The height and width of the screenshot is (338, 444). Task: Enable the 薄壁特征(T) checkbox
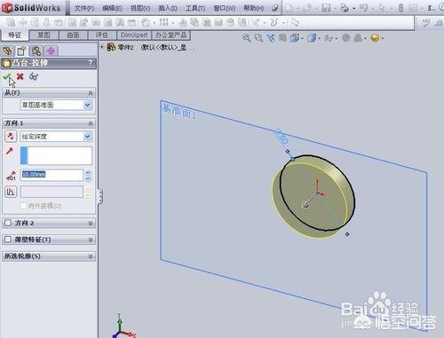[8, 239]
